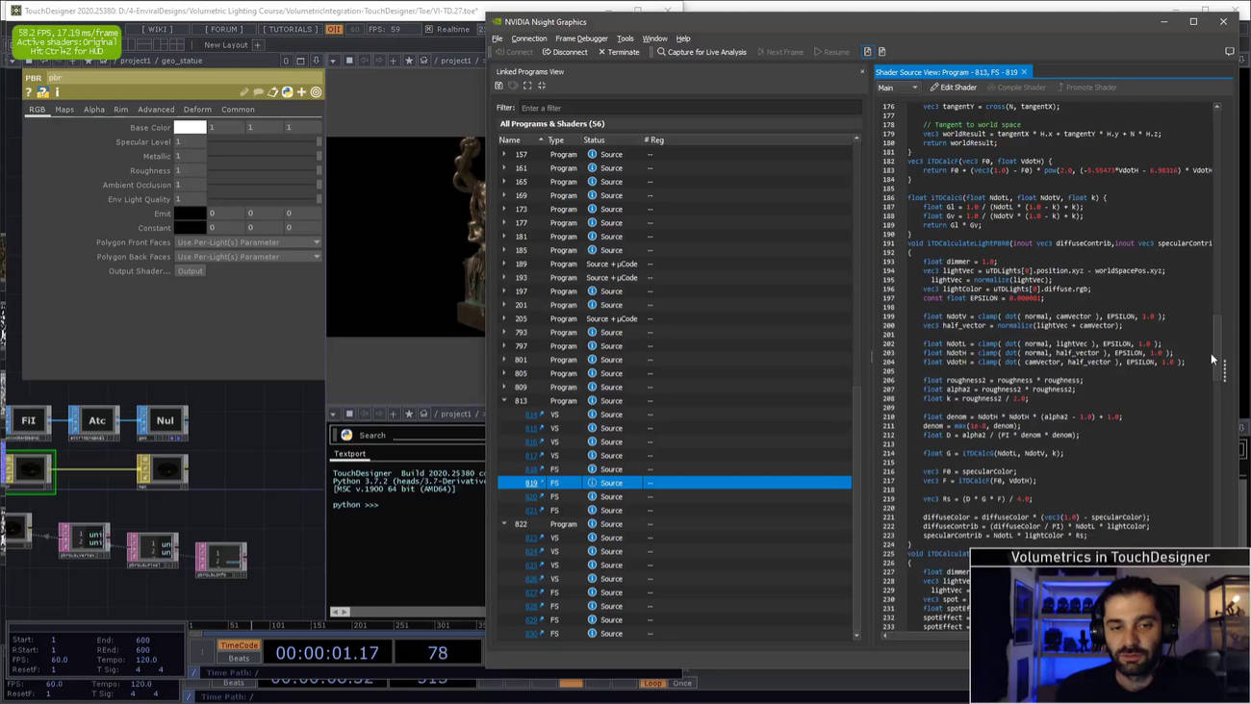The height and width of the screenshot is (704, 1251).
Task: Select TimeCode mode button
Action: tap(239, 645)
